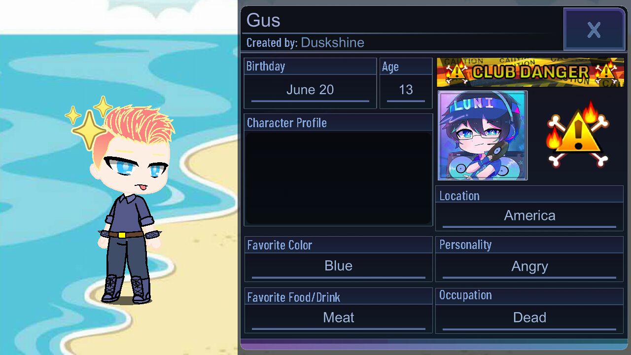
Task: Click Gus's lace-up boots
Action: tap(127, 288)
